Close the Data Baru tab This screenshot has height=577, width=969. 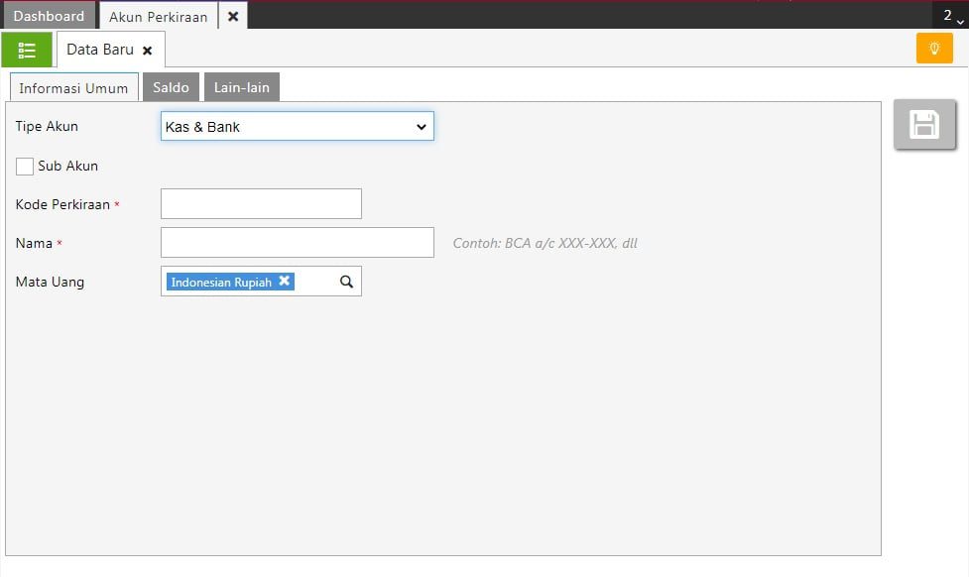click(x=148, y=51)
